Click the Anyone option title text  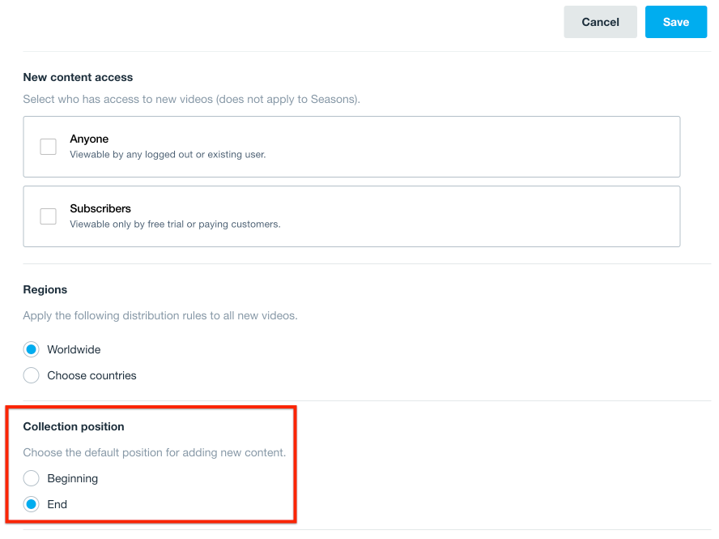pyautogui.click(x=89, y=139)
